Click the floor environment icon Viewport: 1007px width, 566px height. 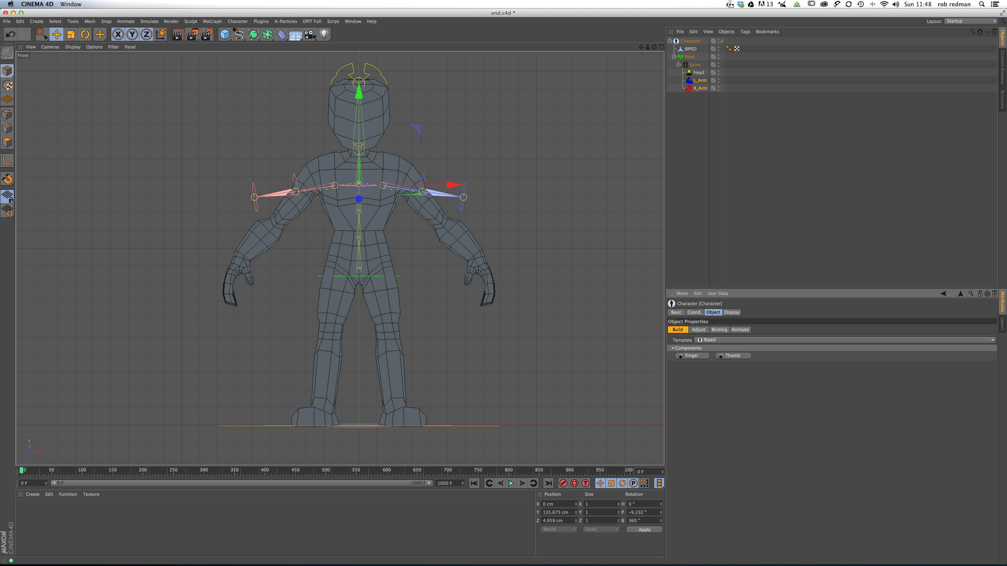coord(296,35)
